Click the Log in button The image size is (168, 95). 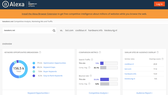pyautogui.click(x=160, y=4)
